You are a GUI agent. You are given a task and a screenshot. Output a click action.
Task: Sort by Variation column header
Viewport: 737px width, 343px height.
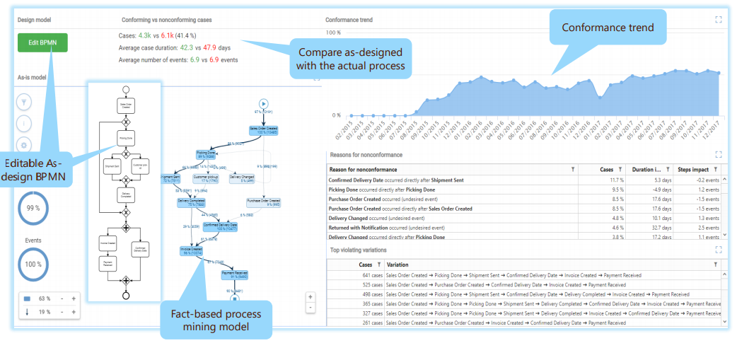[397, 264]
